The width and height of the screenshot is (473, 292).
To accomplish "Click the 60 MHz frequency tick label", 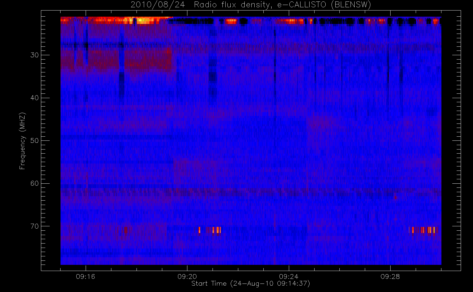I will tap(34, 183).
